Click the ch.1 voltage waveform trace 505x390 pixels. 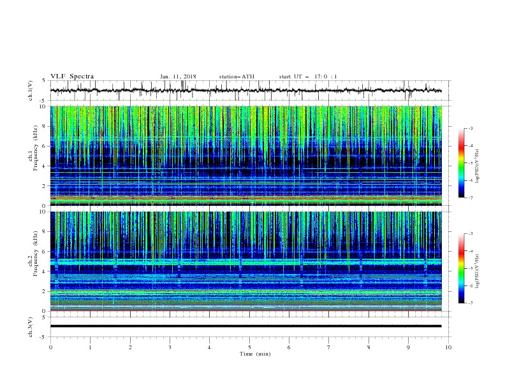point(246,90)
